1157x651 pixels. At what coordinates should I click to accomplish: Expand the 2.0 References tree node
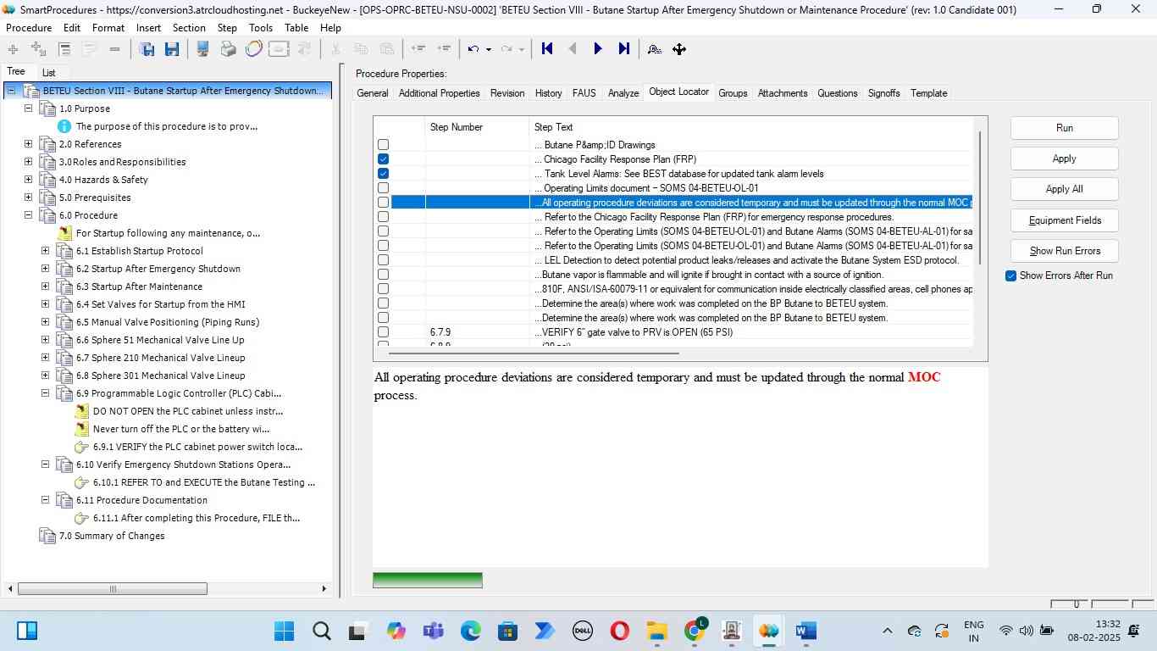28,144
